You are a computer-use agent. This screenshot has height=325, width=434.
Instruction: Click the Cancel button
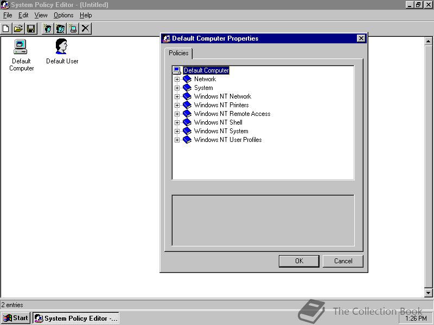[343, 261]
